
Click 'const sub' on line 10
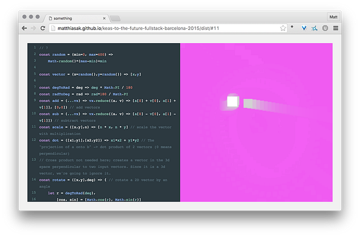[49, 114]
